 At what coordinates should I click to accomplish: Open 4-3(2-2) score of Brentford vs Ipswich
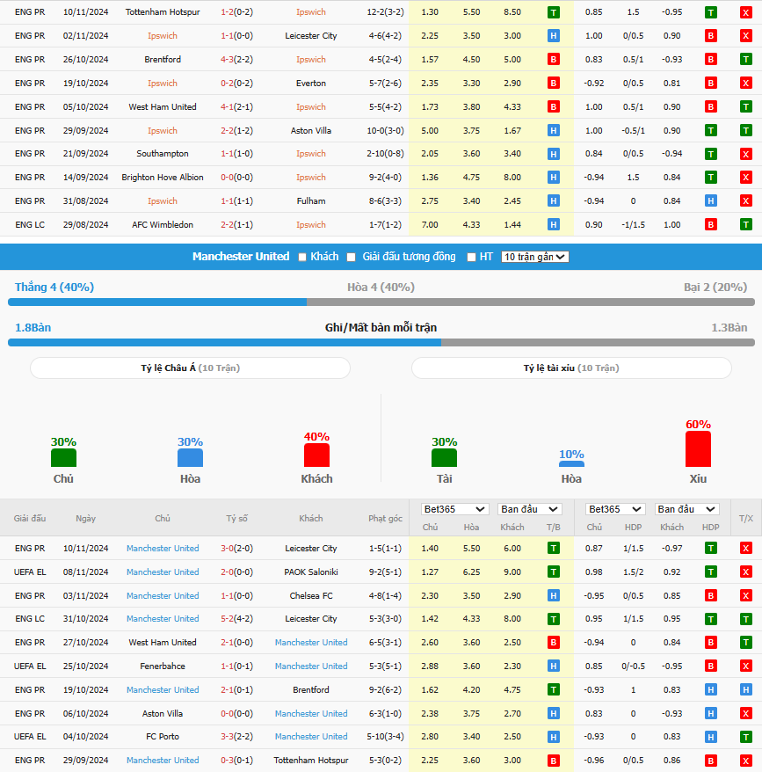click(x=236, y=59)
